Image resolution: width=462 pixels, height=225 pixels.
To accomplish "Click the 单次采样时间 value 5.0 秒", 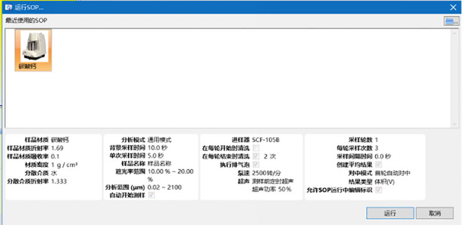I will click(x=155, y=156).
